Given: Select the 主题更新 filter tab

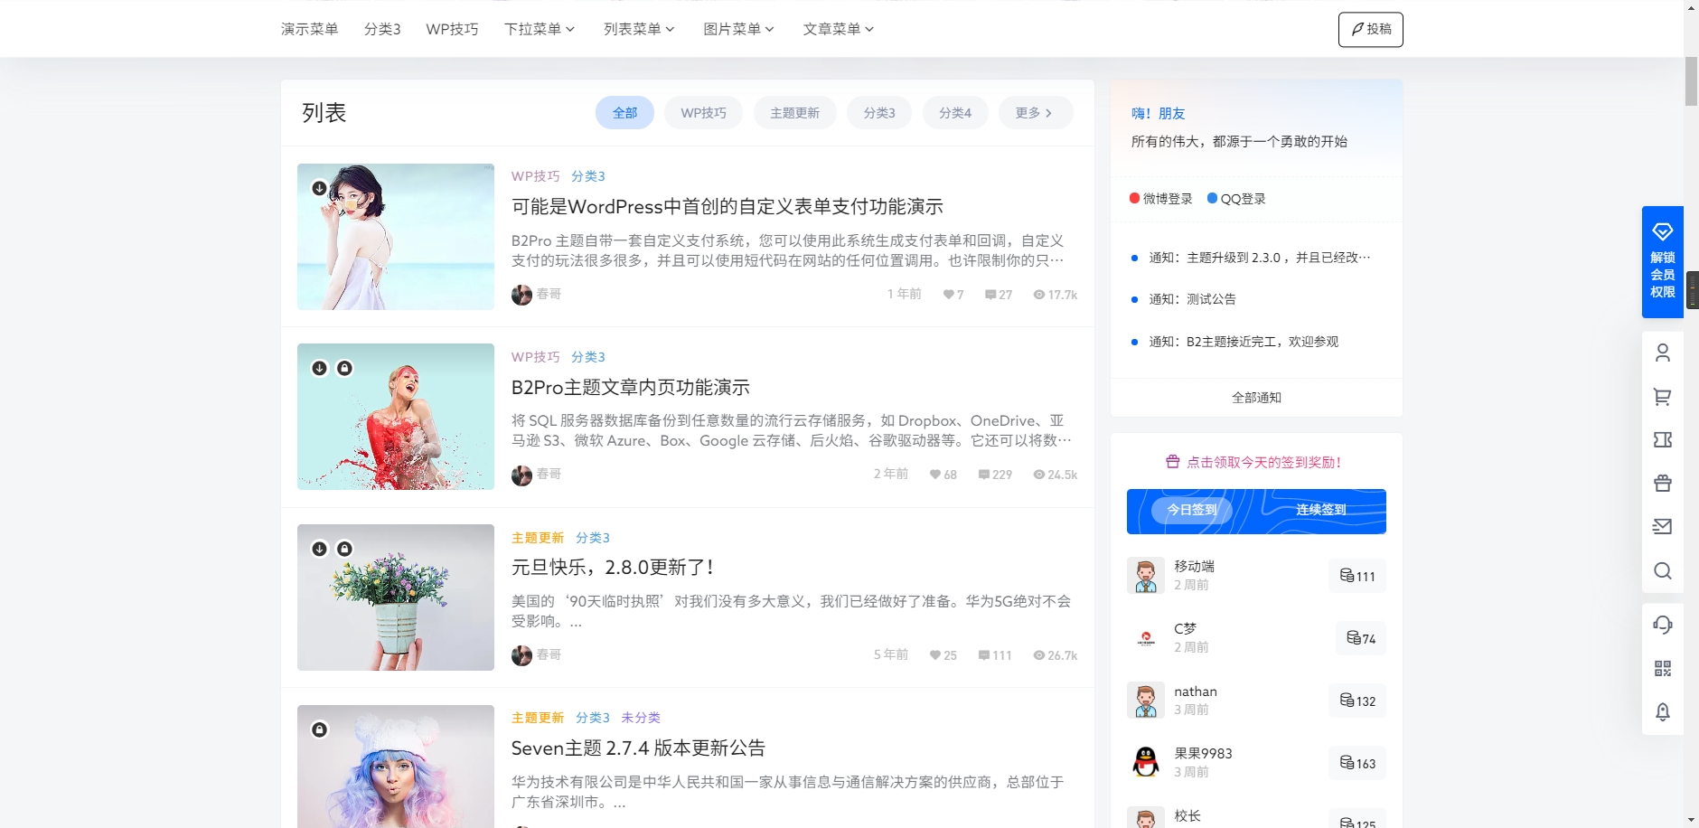Looking at the screenshot, I should click(x=793, y=112).
